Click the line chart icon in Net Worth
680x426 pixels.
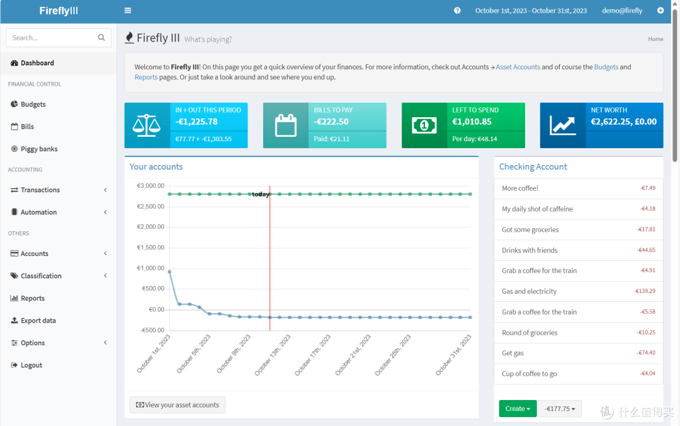click(x=562, y=125)
